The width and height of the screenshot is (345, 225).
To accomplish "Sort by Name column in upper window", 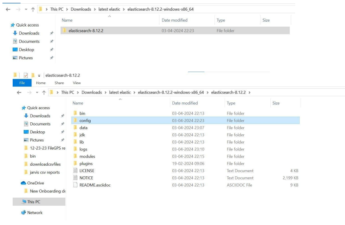I will (67, 20).
